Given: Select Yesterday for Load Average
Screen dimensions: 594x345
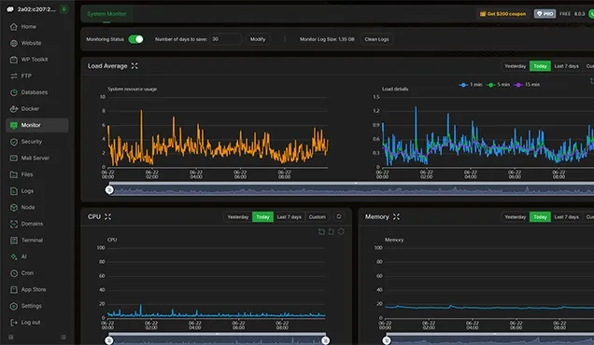Looking at the screenshot, I should [x=516, y=66].
